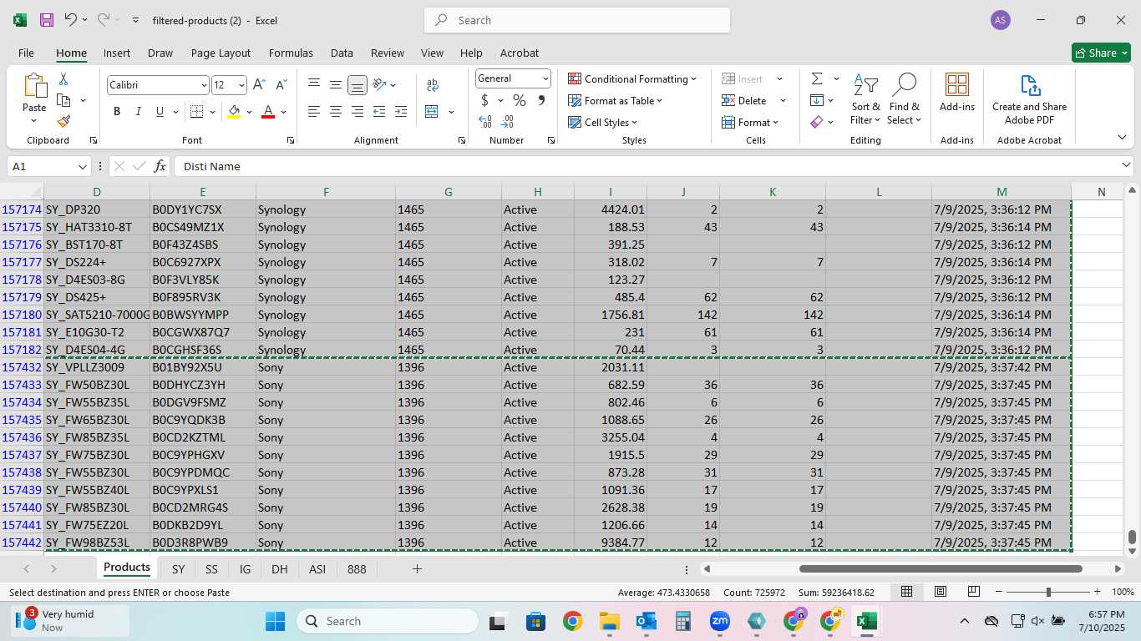The height and width of the screenshot is (641, 1141).
Task: Expand the formula bar
Action: [1127, 166]
